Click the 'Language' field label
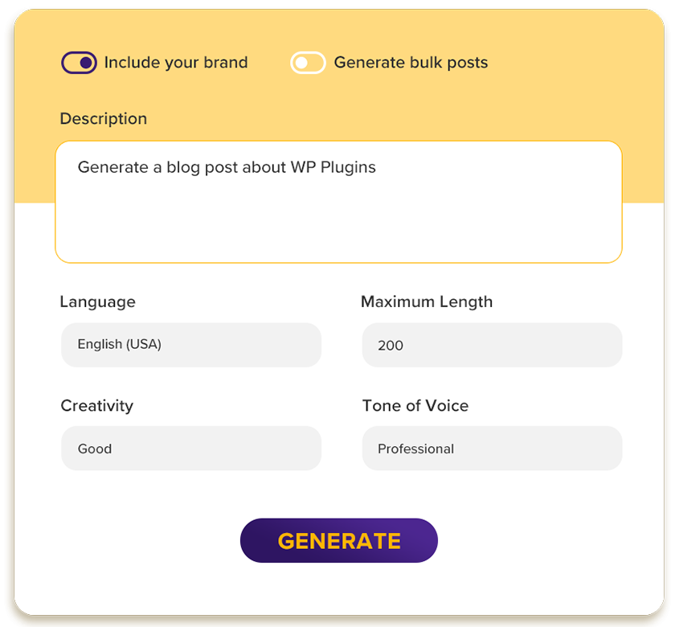Viewport: 675px width, 627px height. point(98,302)
